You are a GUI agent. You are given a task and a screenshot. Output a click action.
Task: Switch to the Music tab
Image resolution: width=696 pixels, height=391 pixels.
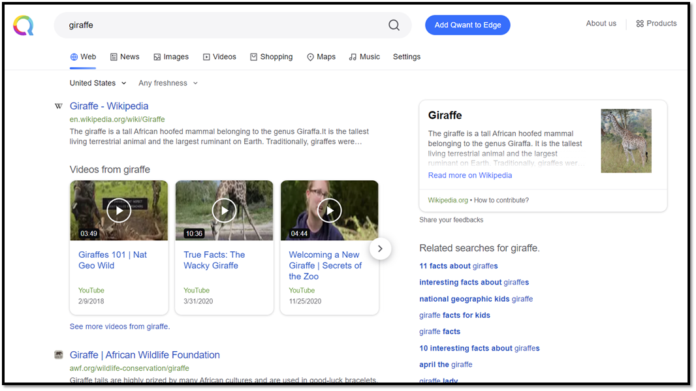click(x=364, y=57)
